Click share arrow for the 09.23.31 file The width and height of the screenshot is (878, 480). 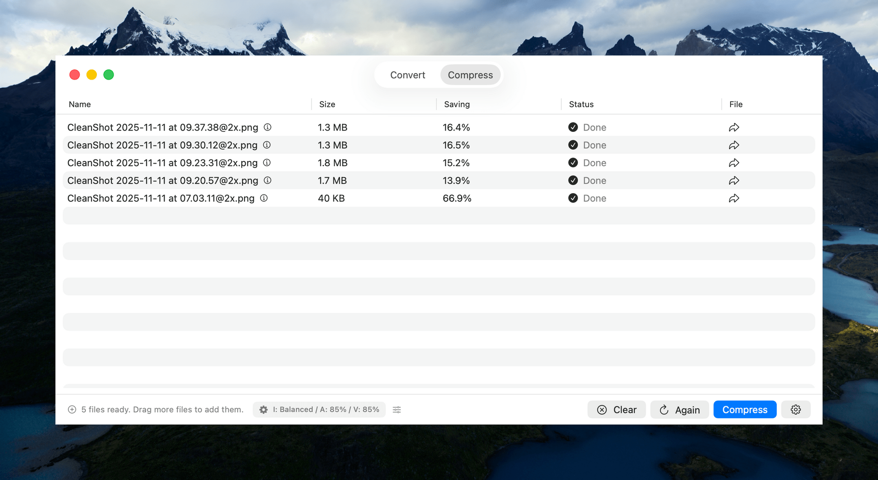pyautogui.click(x=734, y=163)
